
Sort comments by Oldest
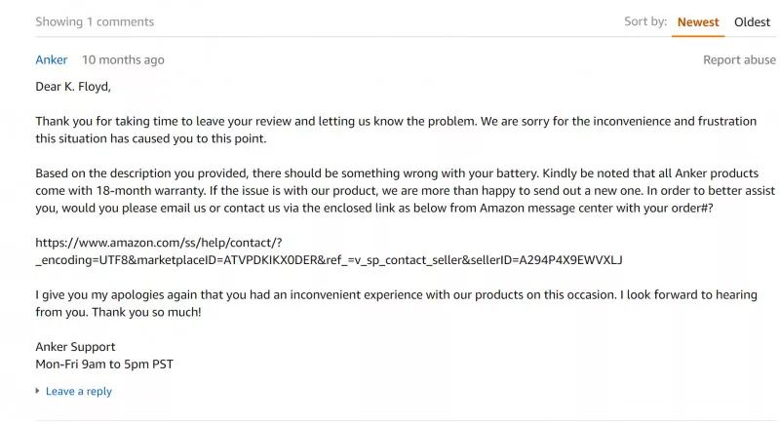point(752,22)
